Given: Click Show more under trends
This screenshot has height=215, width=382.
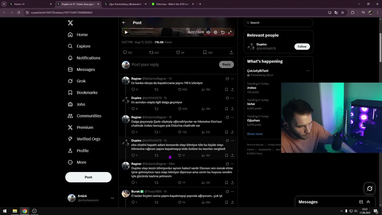Looking at the screenshot, I should coord(255,134).
